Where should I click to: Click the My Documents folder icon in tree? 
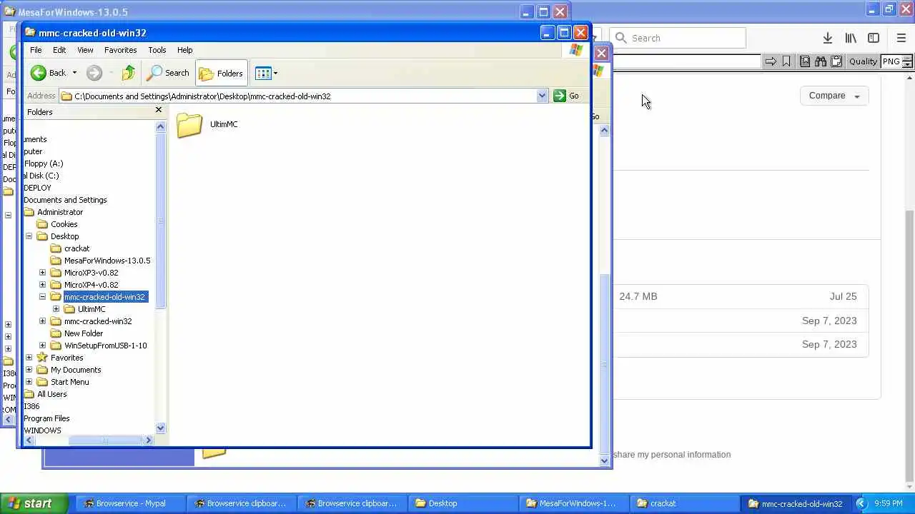coord(42,370)
